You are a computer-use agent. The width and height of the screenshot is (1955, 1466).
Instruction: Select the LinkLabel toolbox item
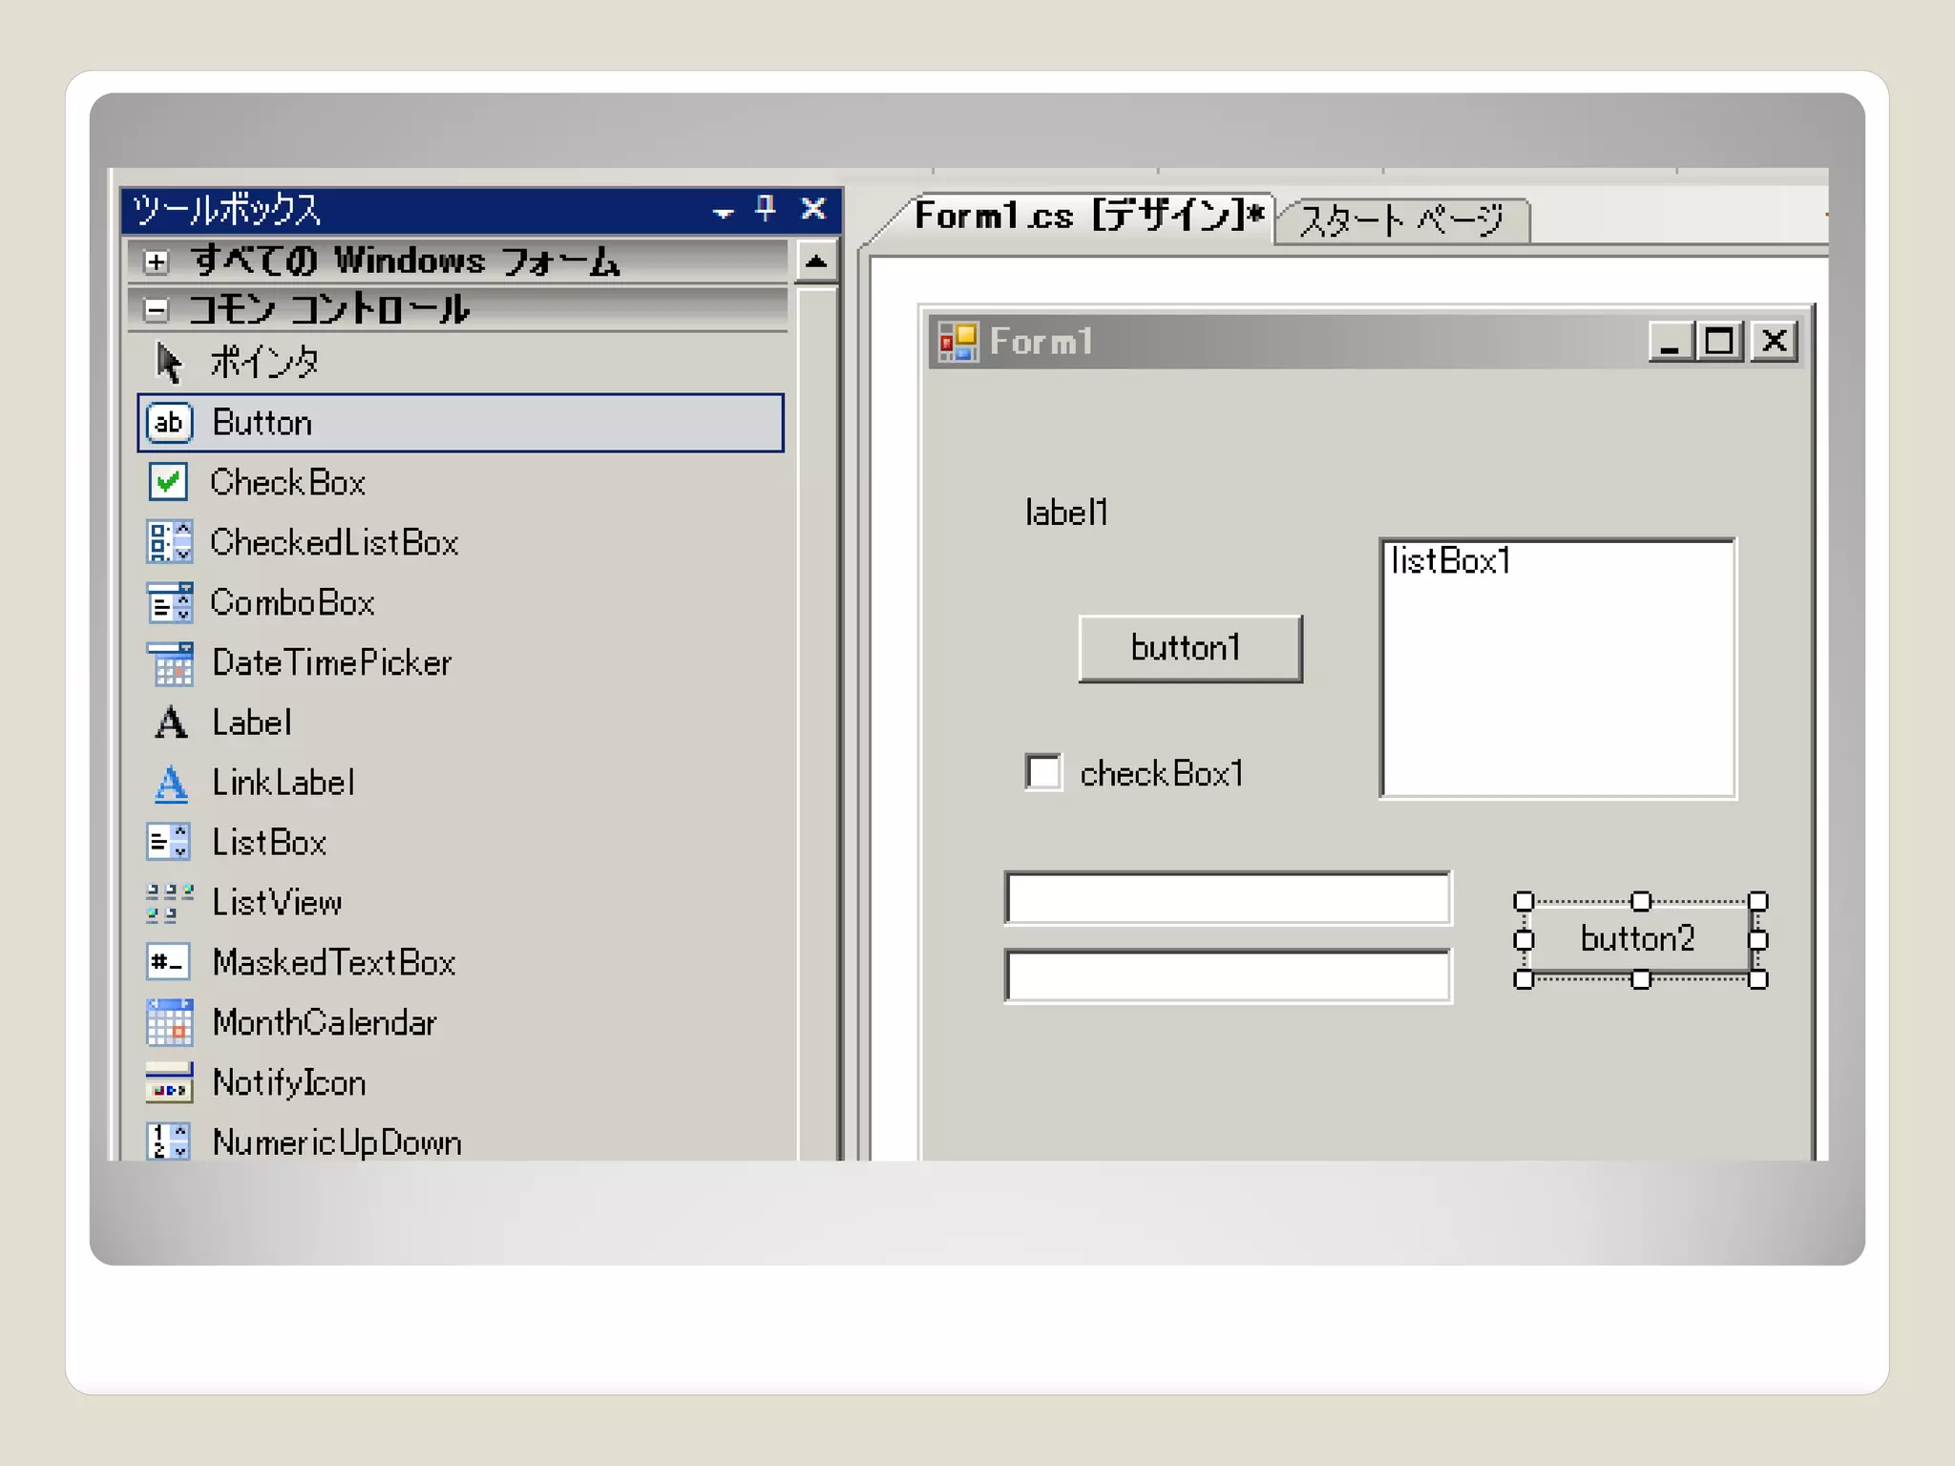point(283,783)
